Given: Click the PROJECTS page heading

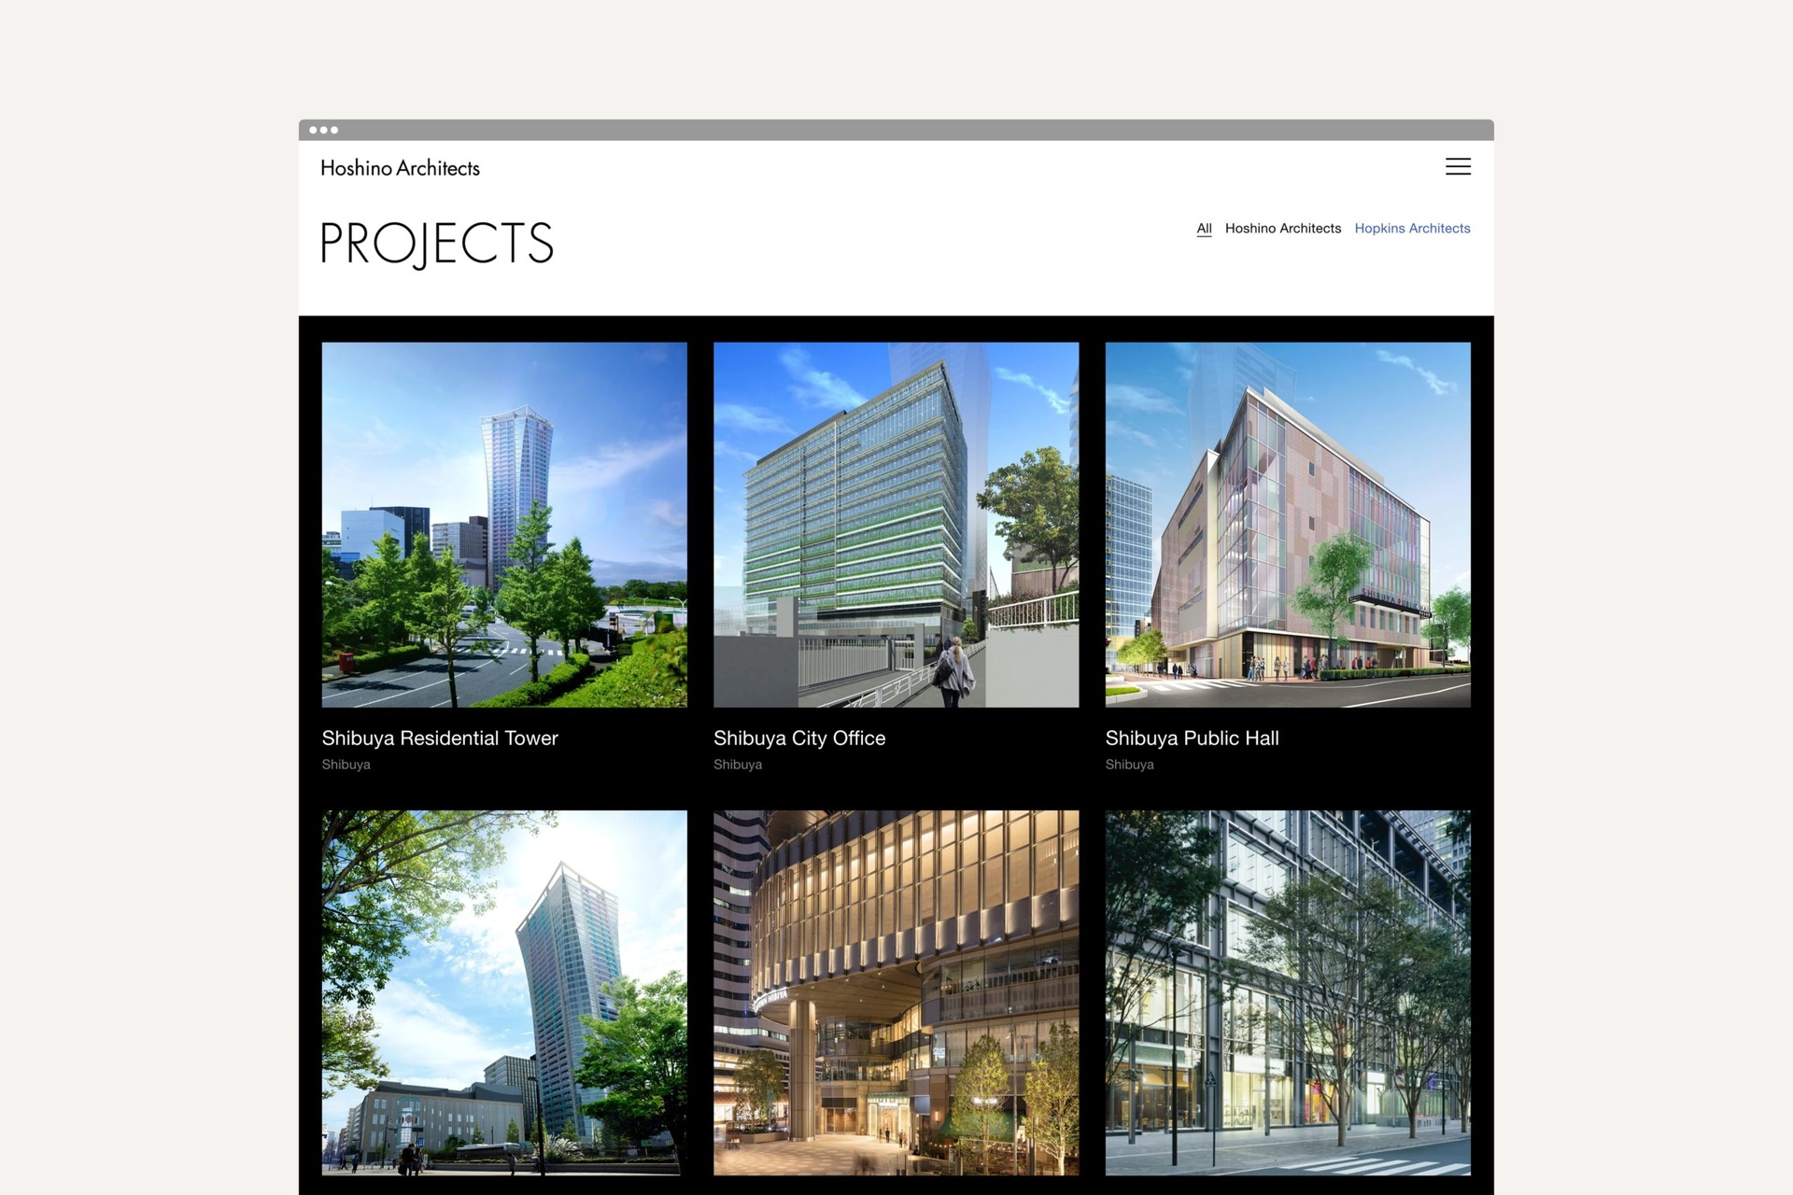Looking at the screenshot, I should point(436,244).
